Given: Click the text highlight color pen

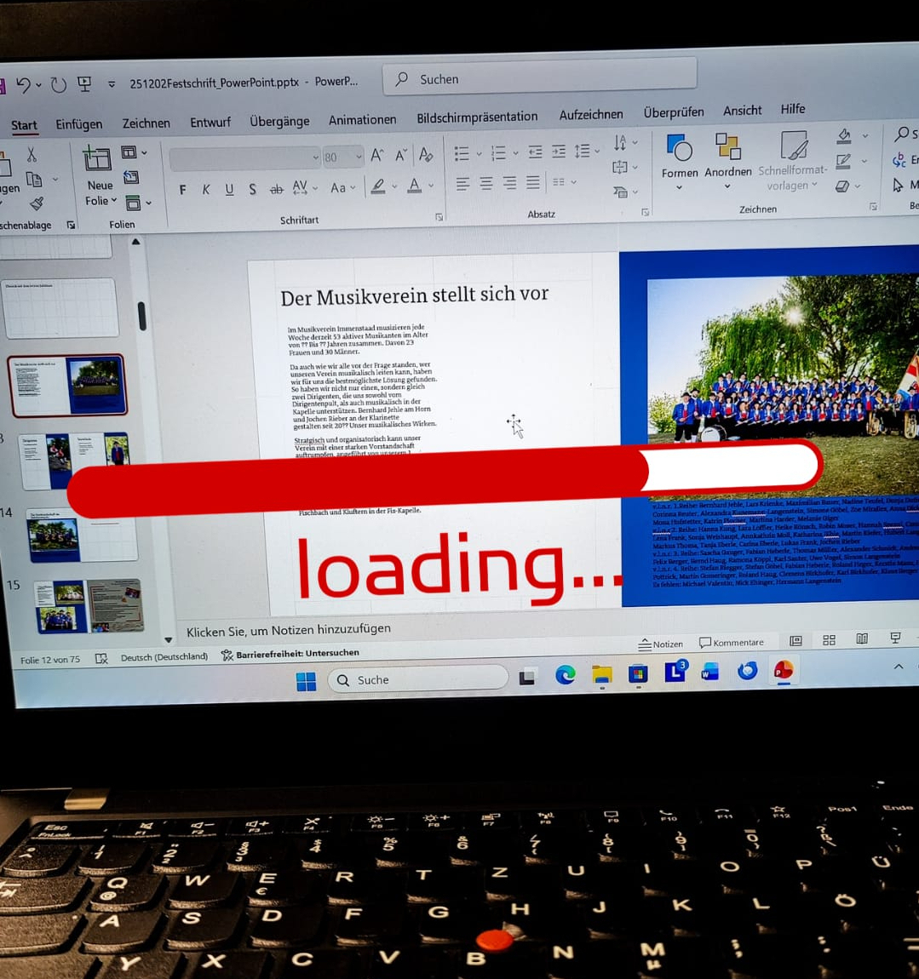Looking at the screenshot, I should 378,186.
